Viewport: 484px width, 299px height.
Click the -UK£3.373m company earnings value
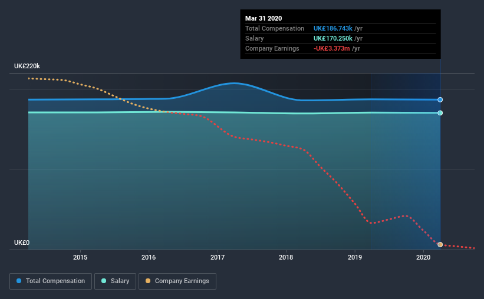pyautogui.click(x=331, y=48)
